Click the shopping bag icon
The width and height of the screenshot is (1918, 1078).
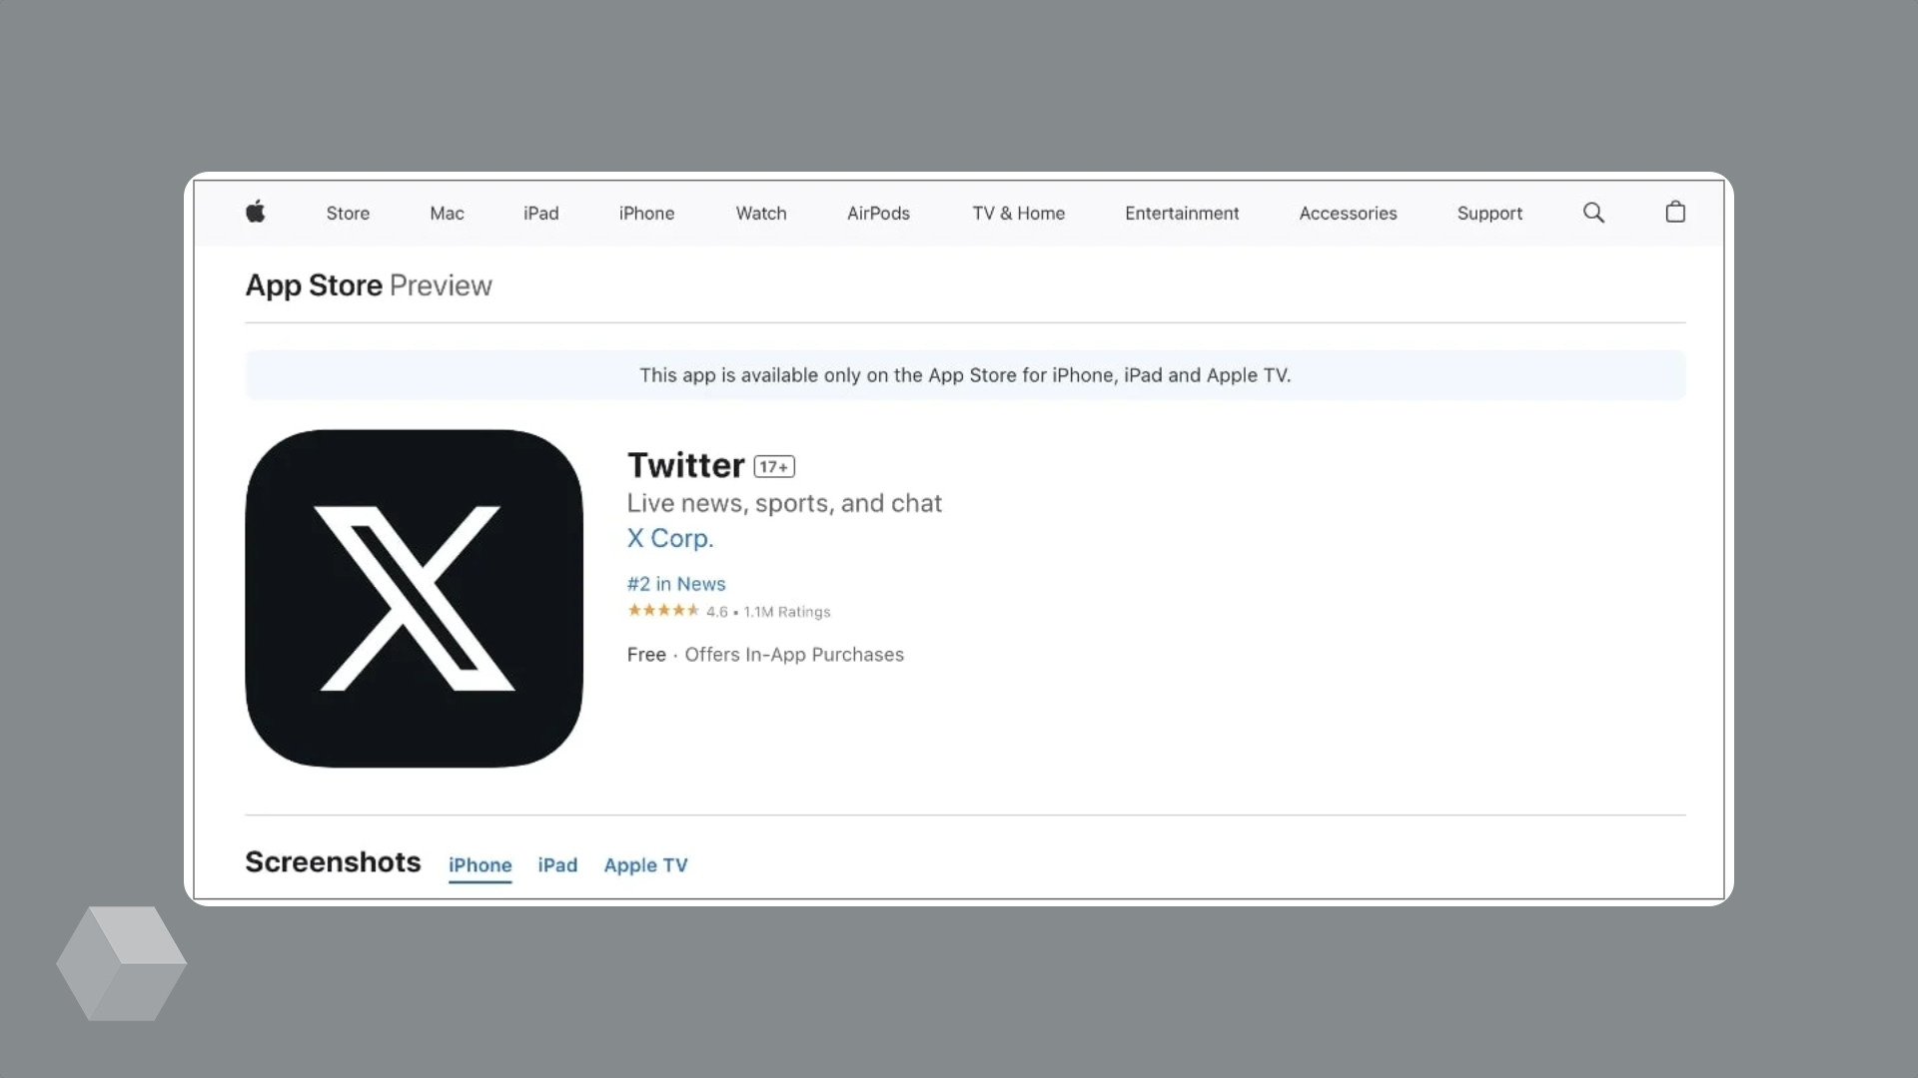[1675, 212]
